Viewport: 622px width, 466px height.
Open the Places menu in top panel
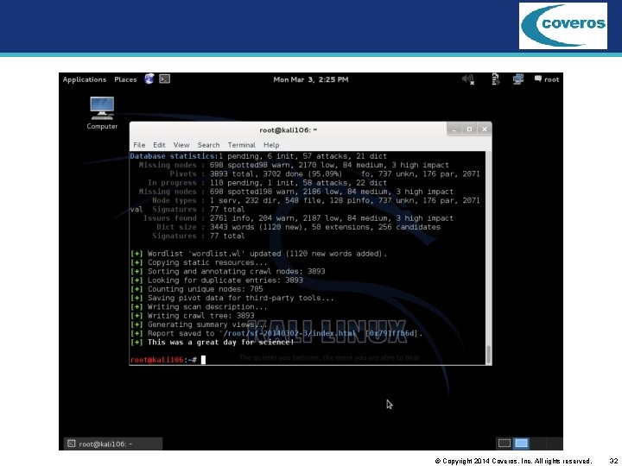[x=125, y=79]
